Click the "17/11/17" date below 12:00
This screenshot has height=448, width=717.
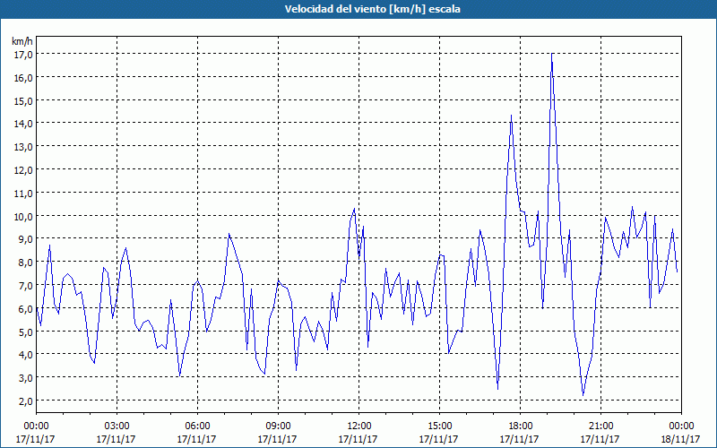point(358,439)
